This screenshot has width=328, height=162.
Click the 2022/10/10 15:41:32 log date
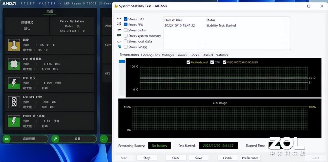click(180, 26)
